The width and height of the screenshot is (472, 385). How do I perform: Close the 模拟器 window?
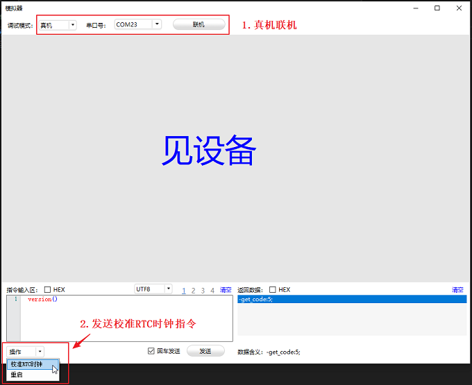(x=459, y=8)
